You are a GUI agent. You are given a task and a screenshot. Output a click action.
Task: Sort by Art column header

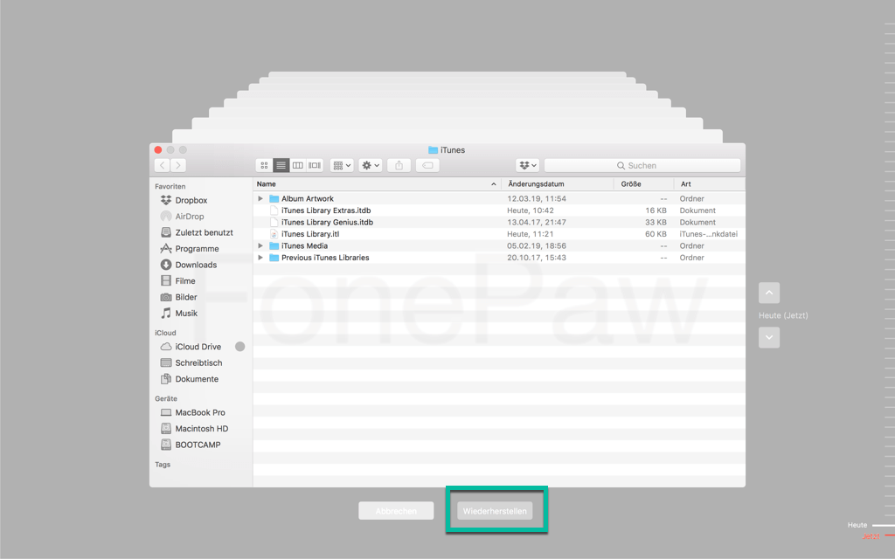(710, 184)
